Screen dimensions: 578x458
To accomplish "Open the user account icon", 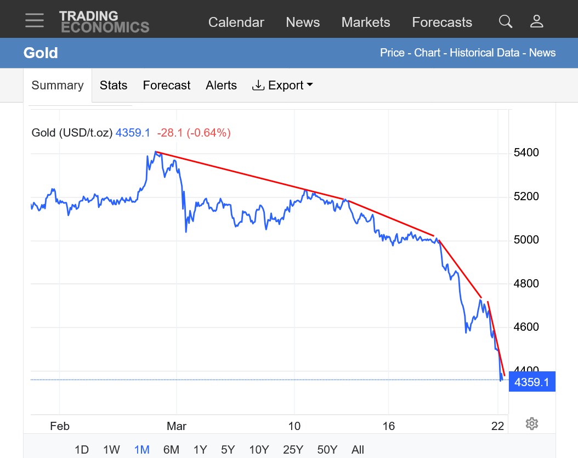I will 536,21.
